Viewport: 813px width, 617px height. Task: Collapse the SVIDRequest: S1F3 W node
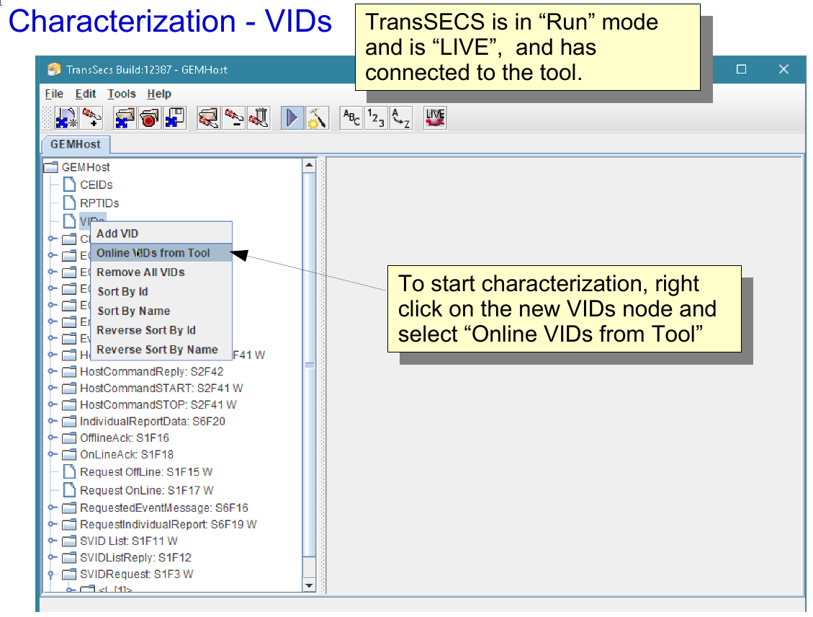(52, 574)
